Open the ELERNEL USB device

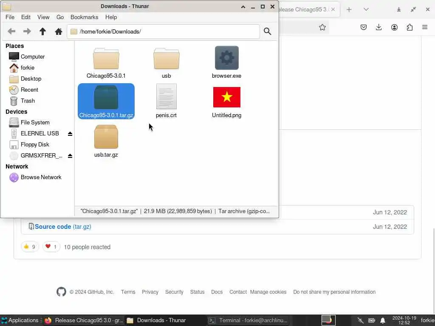[x=40, y=134]
